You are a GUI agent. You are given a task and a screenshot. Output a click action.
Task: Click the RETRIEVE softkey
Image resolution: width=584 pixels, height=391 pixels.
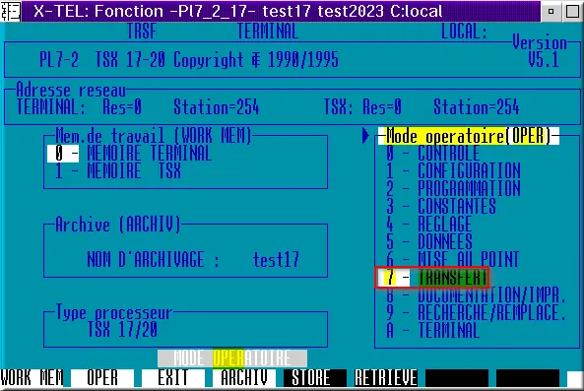(x=386, y=378)
